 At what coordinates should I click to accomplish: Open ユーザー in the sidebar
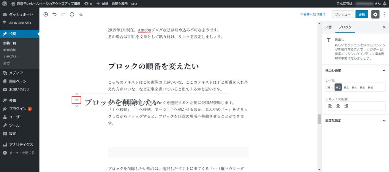coord(20,117)
